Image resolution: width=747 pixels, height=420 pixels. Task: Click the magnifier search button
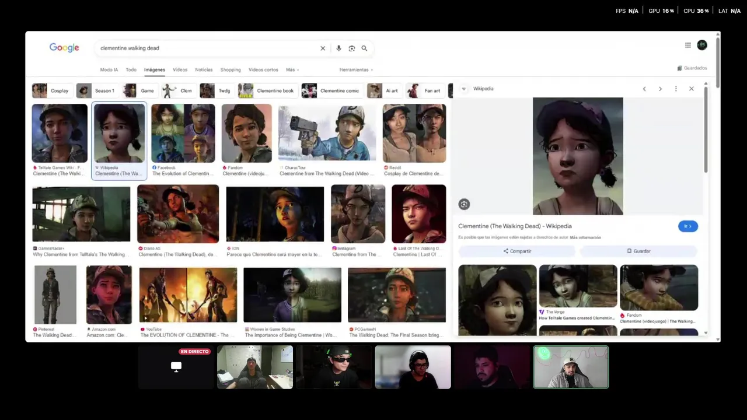[364, 48]
